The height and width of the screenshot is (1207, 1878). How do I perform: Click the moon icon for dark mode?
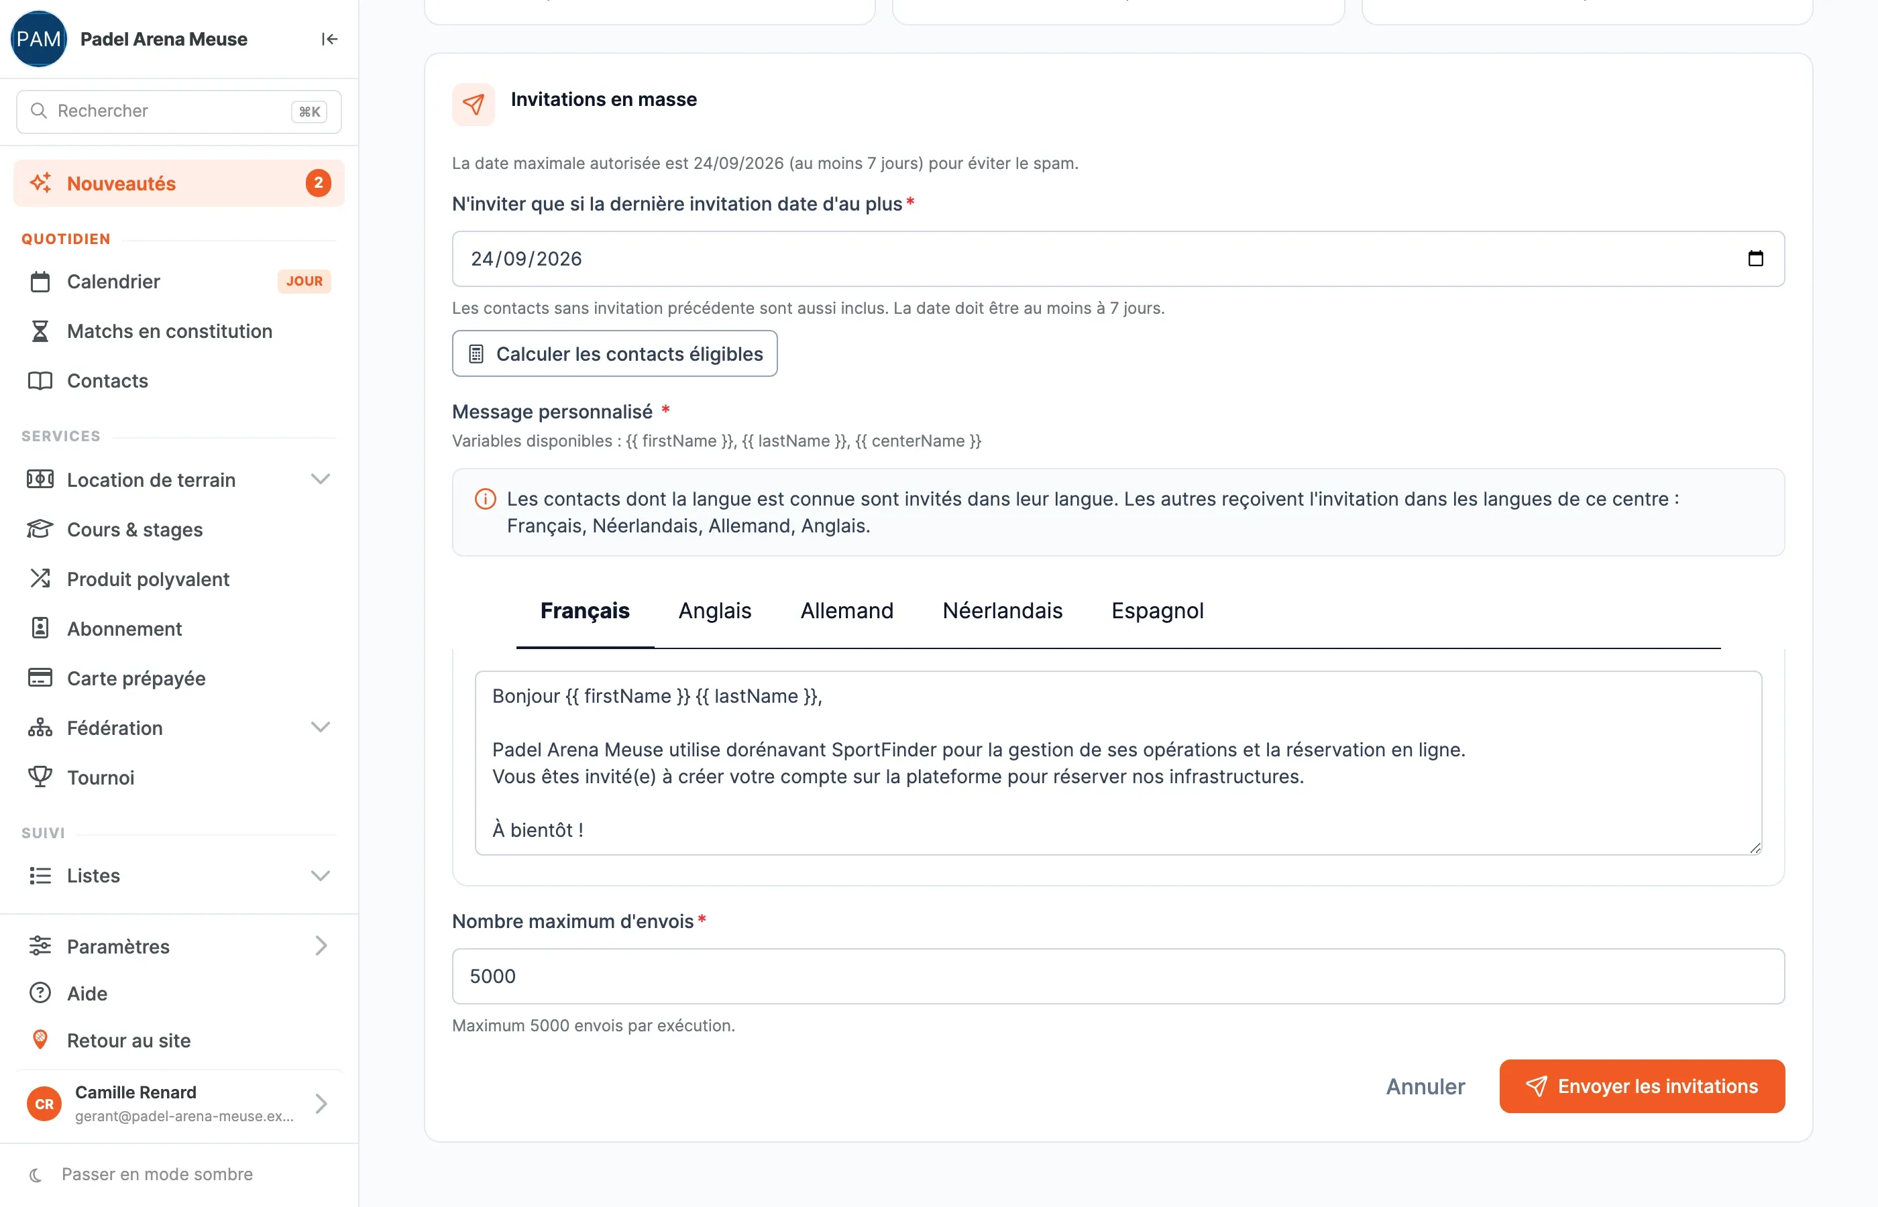coord(36,1174)
